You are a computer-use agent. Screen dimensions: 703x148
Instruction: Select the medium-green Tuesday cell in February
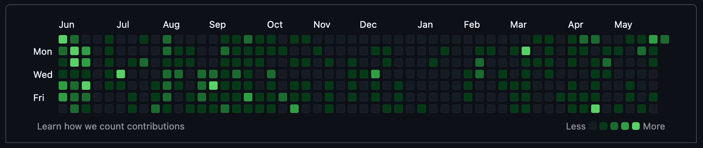pyautogui.click(x=480, y=62)
